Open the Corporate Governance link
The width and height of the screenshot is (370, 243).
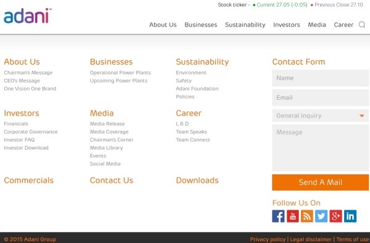click(x=31, y=132)
